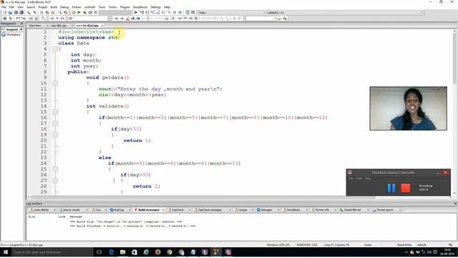The width and height of the screenshot is (458, 258).
Task: Collapse fold marker on line 17
Action: pyautogui.click(x=55, y=123)
